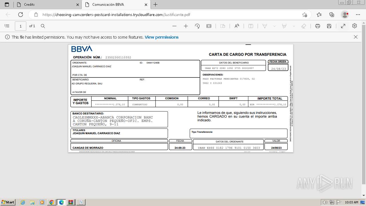Add this page to favorites

point(305,15)
